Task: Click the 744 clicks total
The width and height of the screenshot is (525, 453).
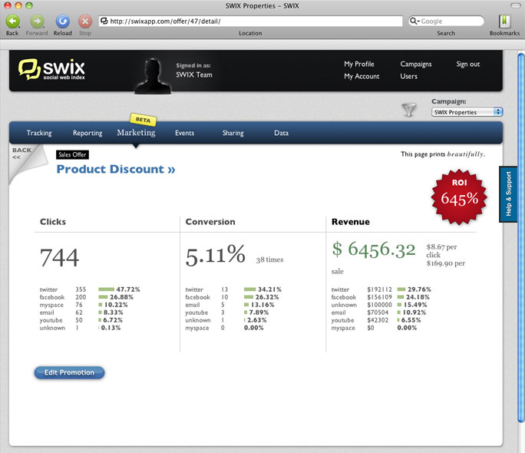Action: pos(59,257)
